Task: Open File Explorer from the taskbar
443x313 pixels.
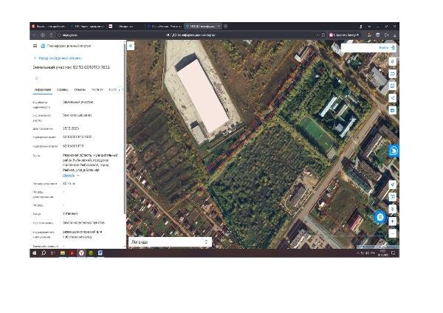Action: [x=63, y=253]
